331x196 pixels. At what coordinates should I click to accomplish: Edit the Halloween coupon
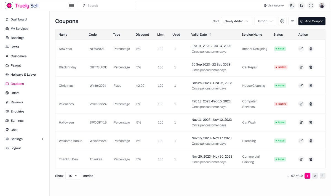point(301,122)
